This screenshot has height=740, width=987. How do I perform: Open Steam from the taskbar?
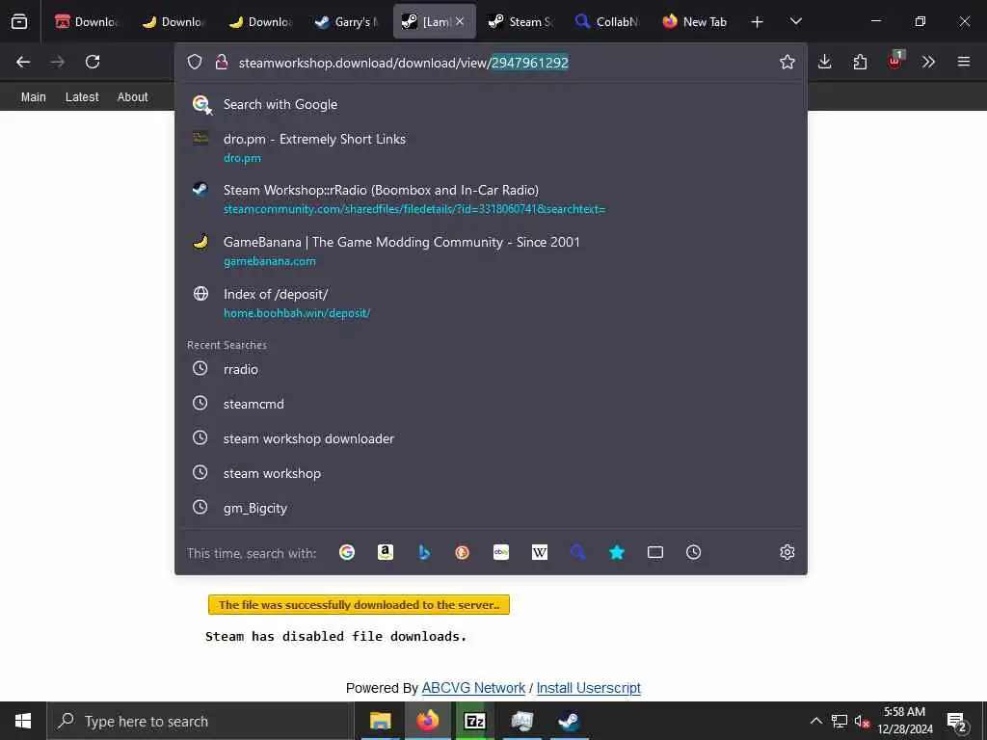pyautogui.click(x=569, y=721)
